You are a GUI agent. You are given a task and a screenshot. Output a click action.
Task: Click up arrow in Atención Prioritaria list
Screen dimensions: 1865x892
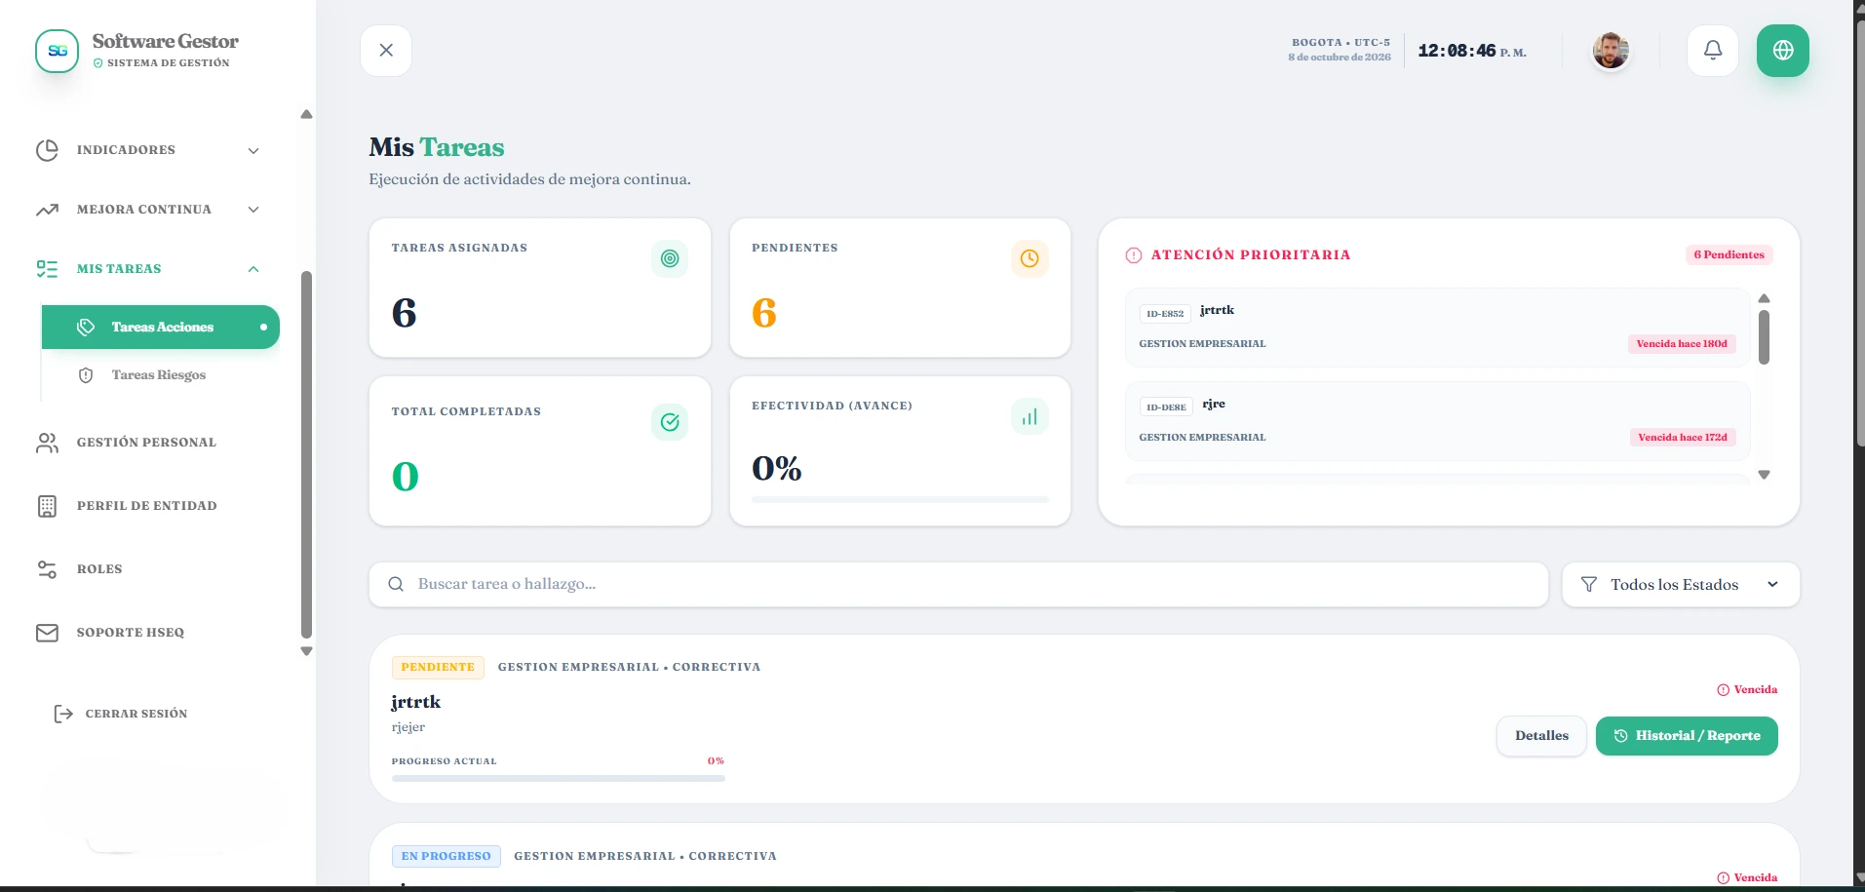[1764, 298]
